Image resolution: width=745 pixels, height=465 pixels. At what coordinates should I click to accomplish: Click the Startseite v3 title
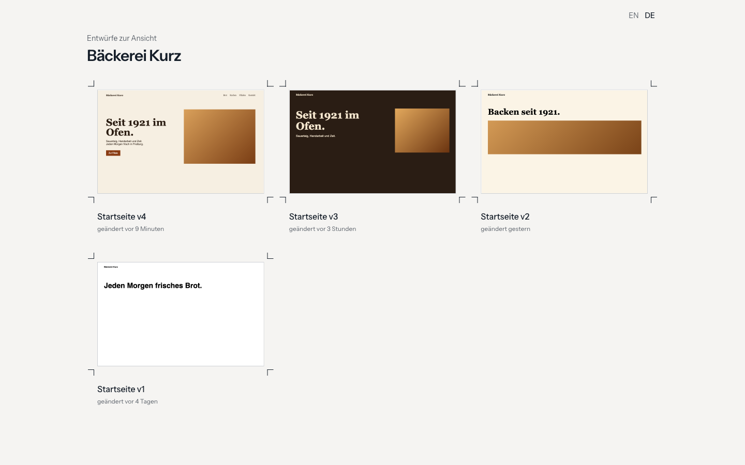point(314,216)
